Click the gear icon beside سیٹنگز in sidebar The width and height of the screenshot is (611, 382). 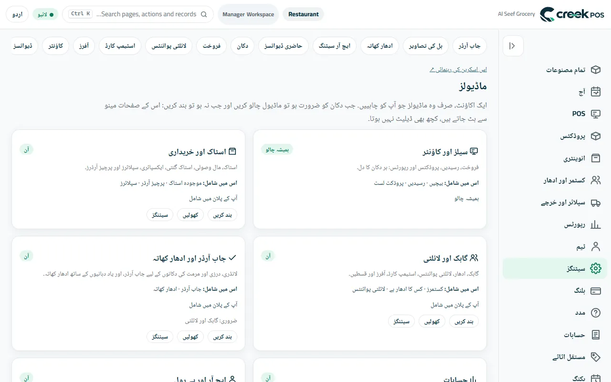pos(595,268)
